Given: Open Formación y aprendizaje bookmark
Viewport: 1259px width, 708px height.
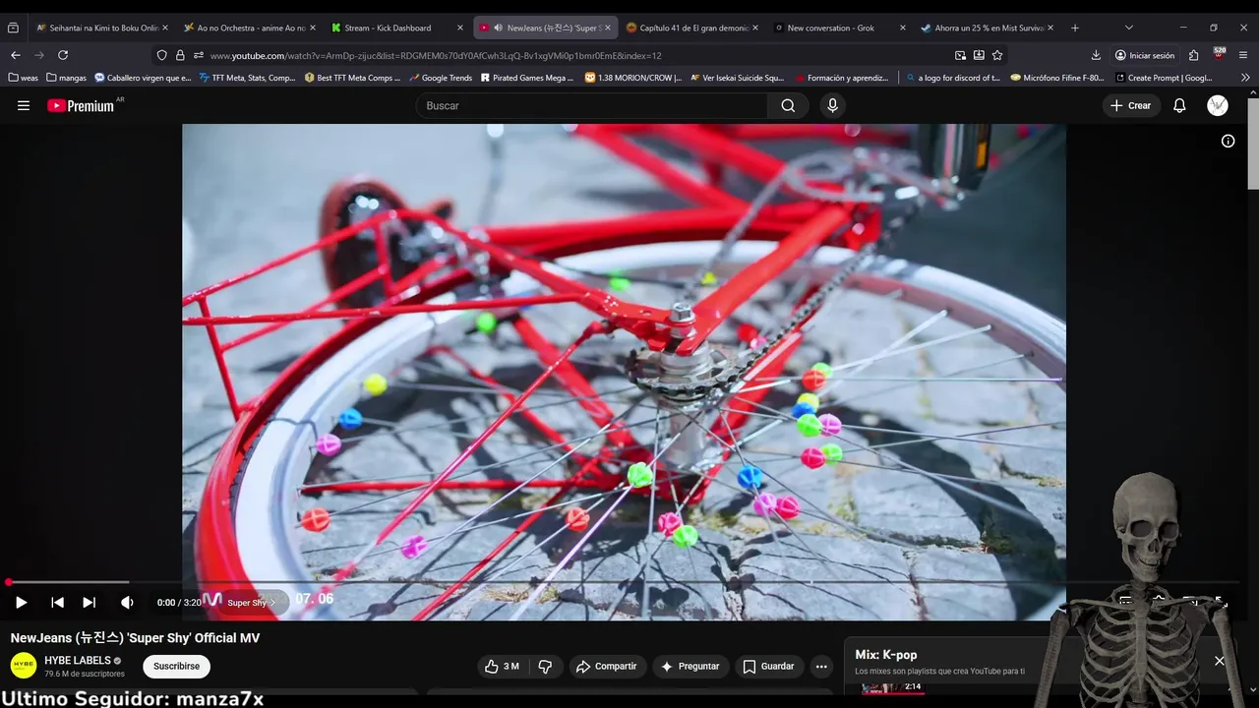Looking at the screenshot, I should click(x=840, y=78).
